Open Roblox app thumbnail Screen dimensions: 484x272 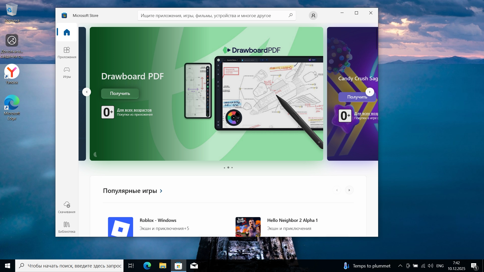[x=120, y=227]
